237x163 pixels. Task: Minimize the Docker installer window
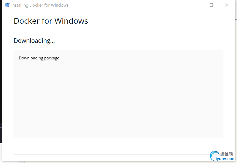pyautogui.click(x=196, y=5)
